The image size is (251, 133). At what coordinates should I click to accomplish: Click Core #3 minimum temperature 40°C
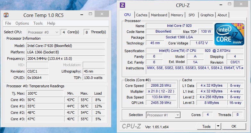71,119
